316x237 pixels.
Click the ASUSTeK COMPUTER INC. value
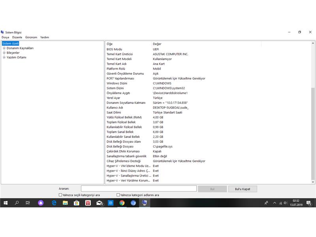[171, 54]
